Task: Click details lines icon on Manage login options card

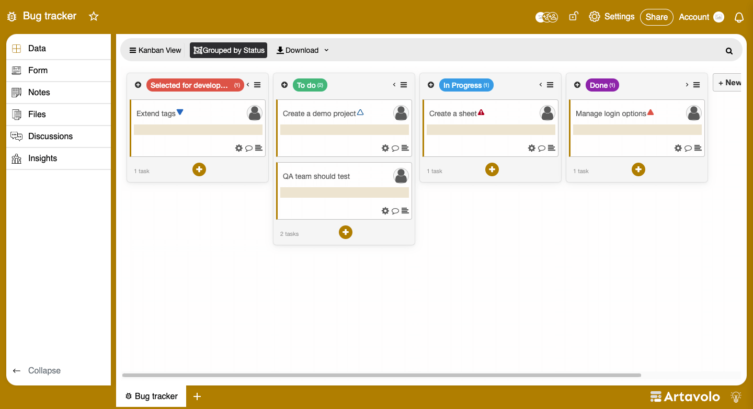Action: pos(698,148)
